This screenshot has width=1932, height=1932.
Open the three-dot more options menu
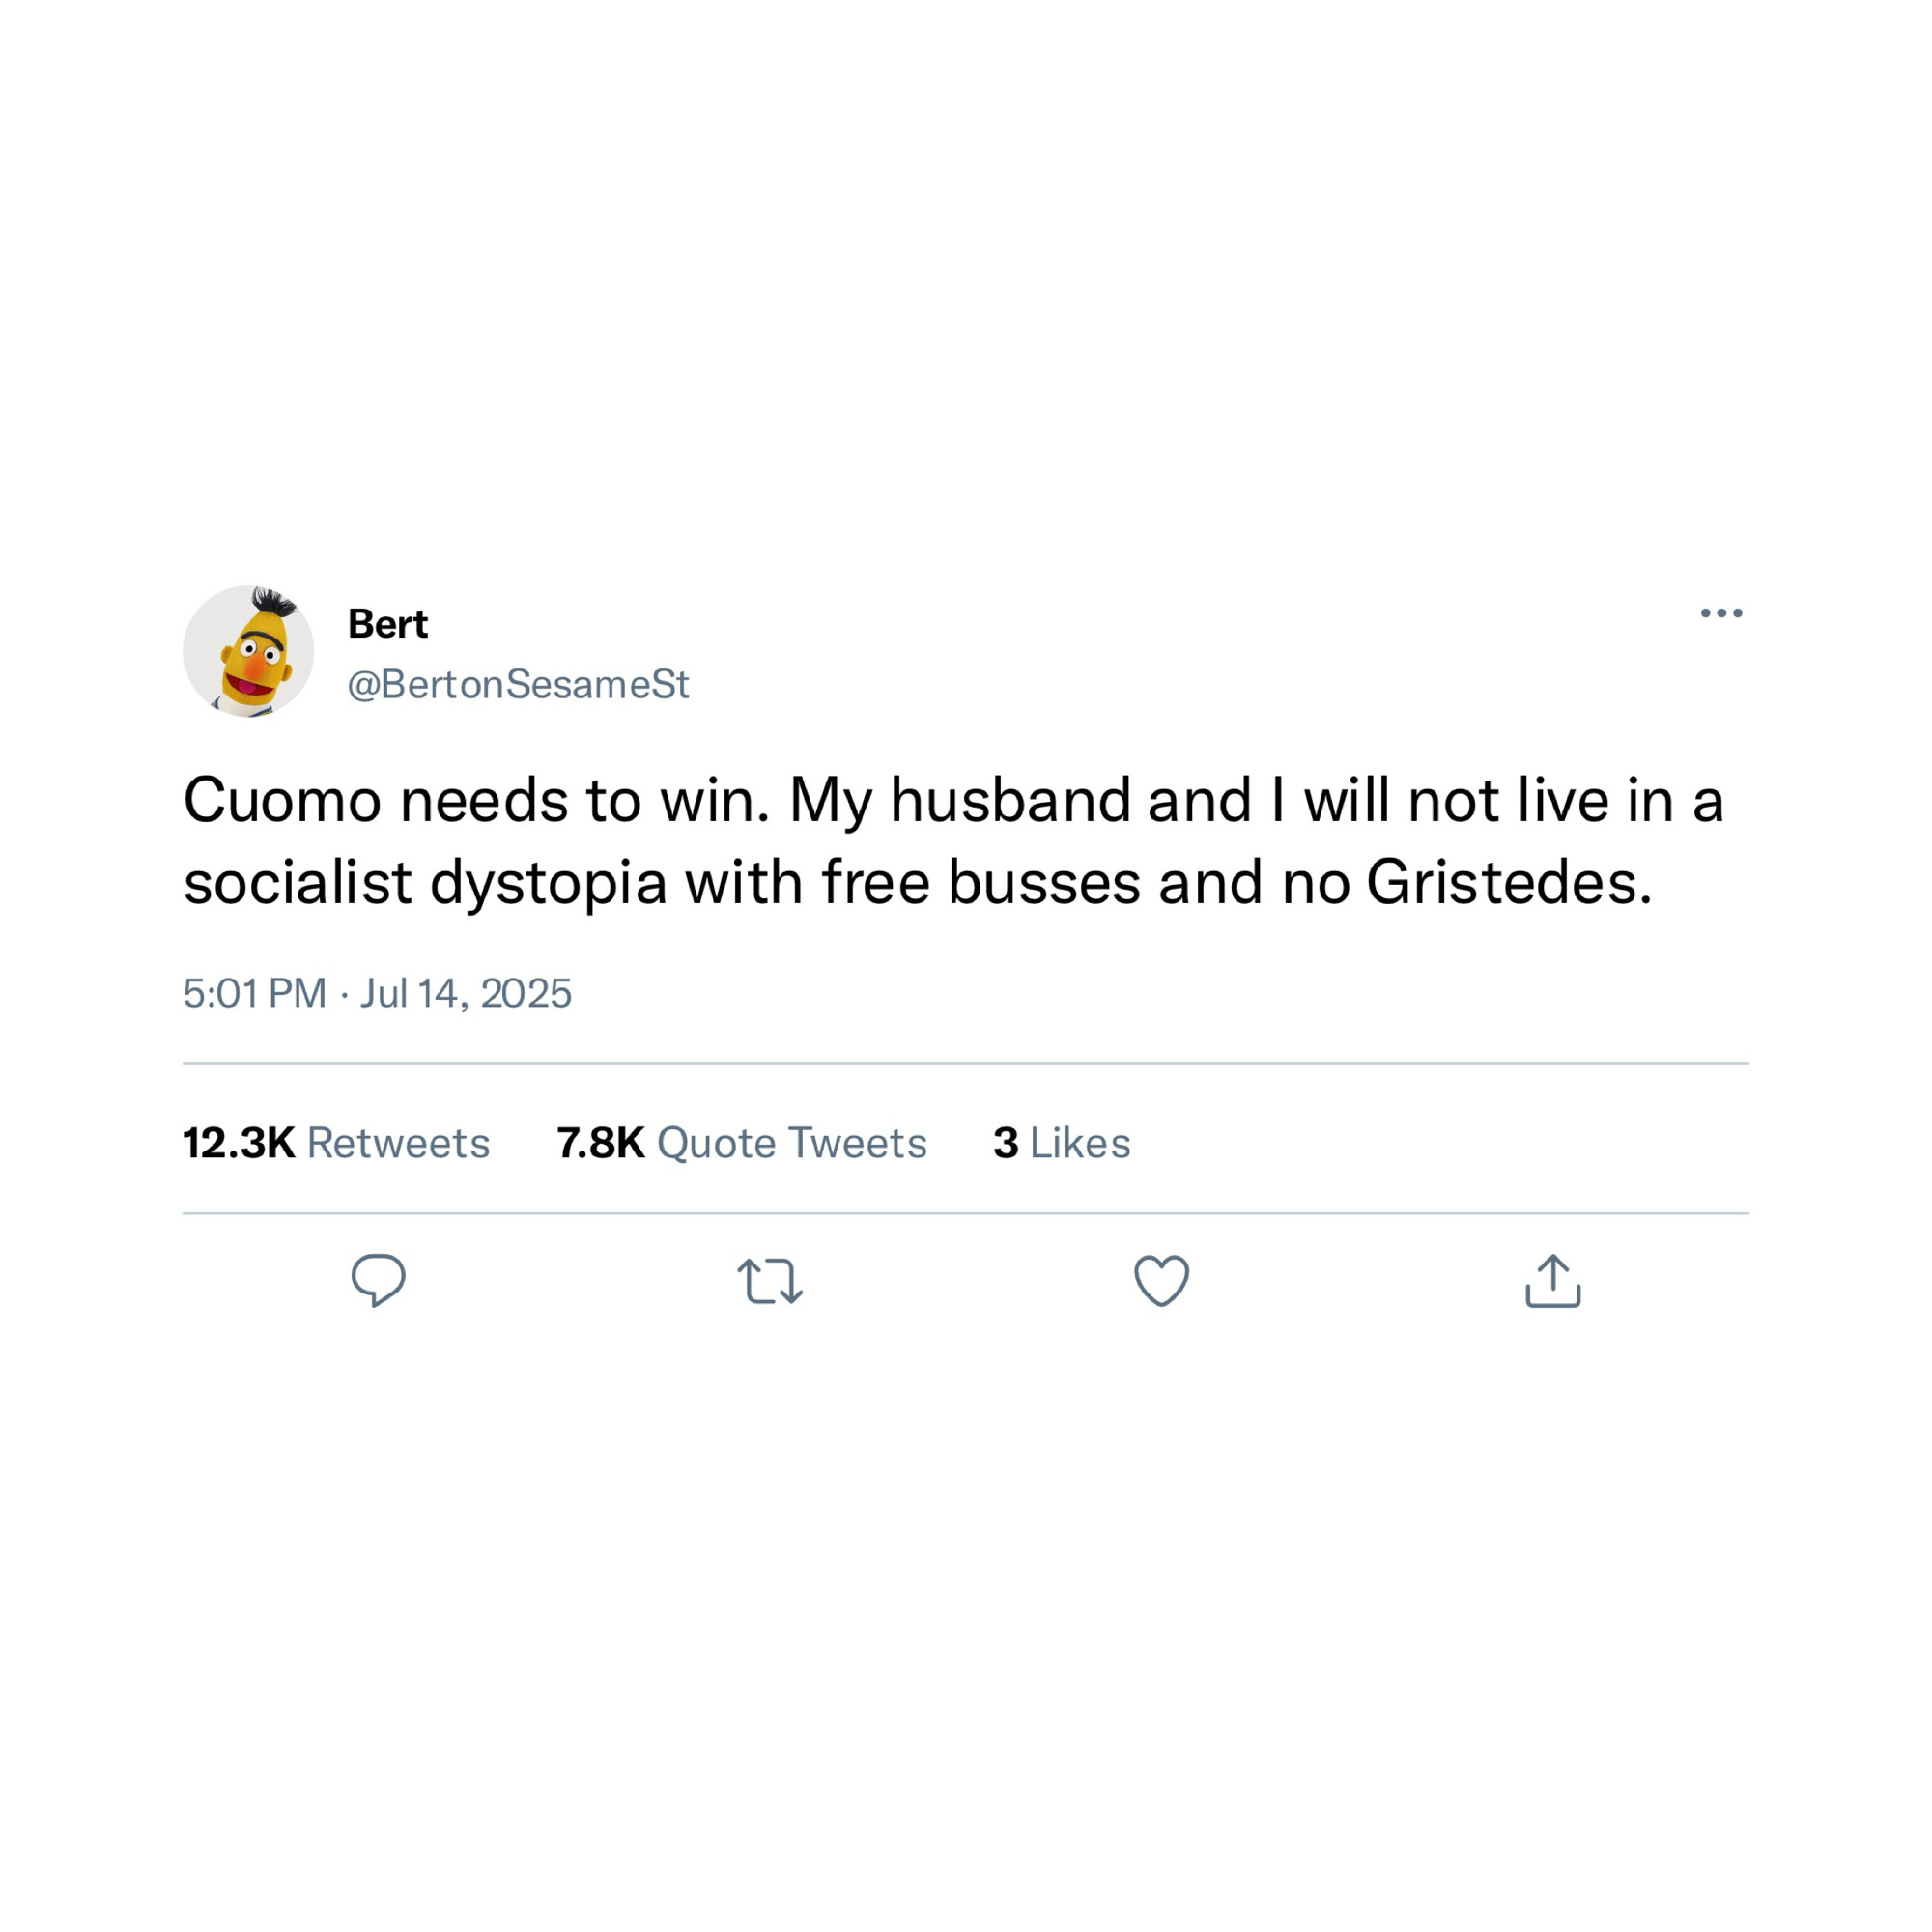coord(1721,613)
